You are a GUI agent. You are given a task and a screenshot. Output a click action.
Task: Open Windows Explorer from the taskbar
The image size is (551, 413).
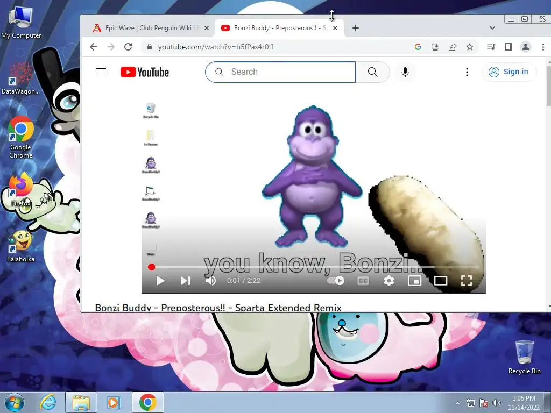(x=81, y=402)
